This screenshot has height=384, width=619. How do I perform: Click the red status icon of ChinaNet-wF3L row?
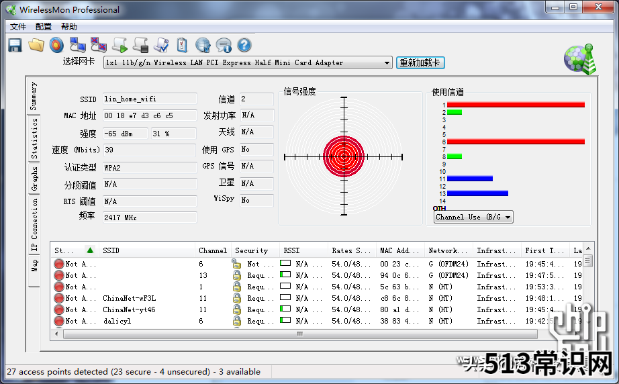(x=59, y=298)
